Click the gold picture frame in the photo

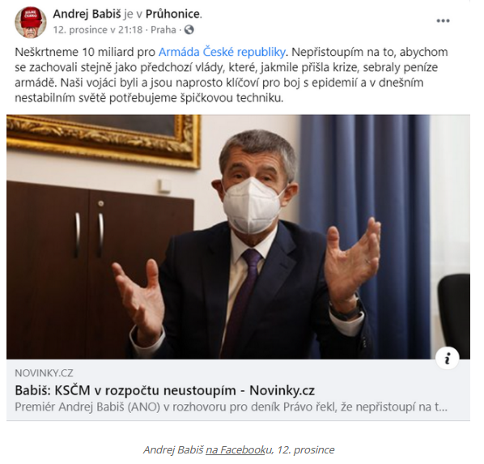click(x=104, y=139)
